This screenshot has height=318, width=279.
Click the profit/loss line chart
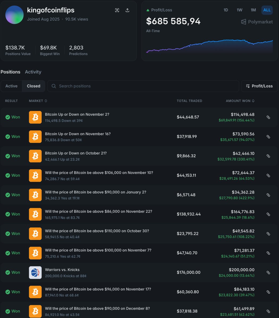(x=209, y=46)
